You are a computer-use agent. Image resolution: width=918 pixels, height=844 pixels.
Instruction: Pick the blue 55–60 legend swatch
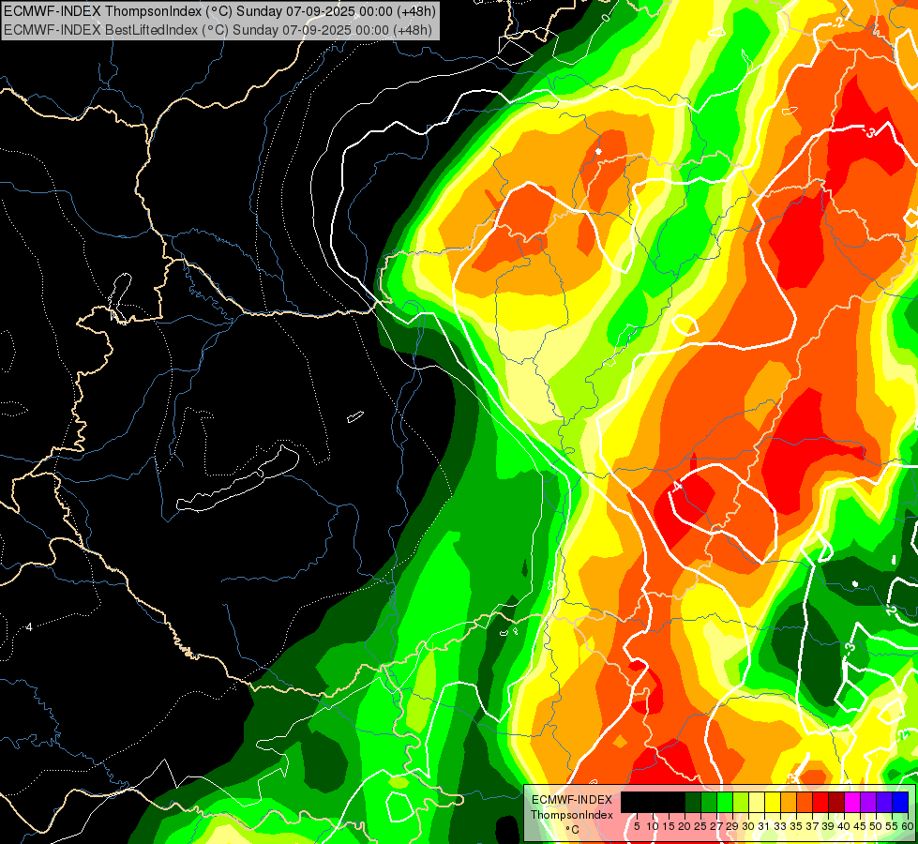click(x=900, y=803)
